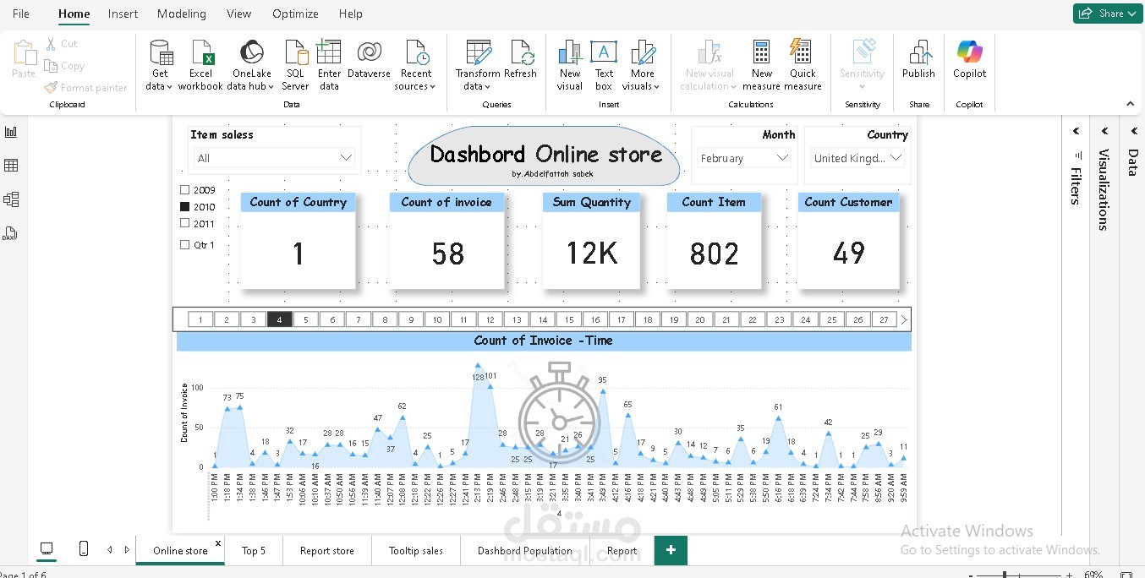Image resolution: width=1145 pixels, height=578 pixels.
Task: Check the 2009 year slicer box
Action: [x=185, y=190]
